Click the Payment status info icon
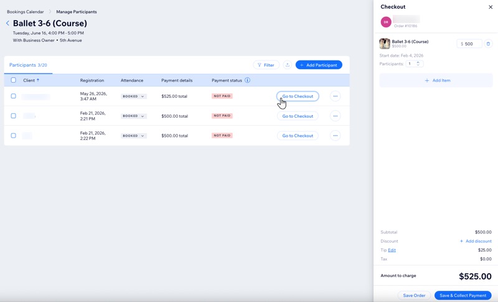Viewport: 498px width, 302px height. (x=247, y=80)
